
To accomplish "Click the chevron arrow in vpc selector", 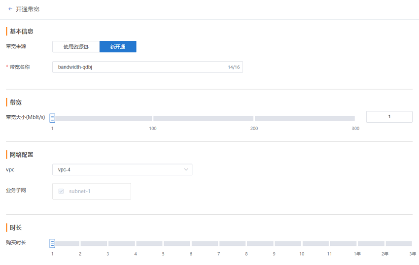I will click(186, 169).
